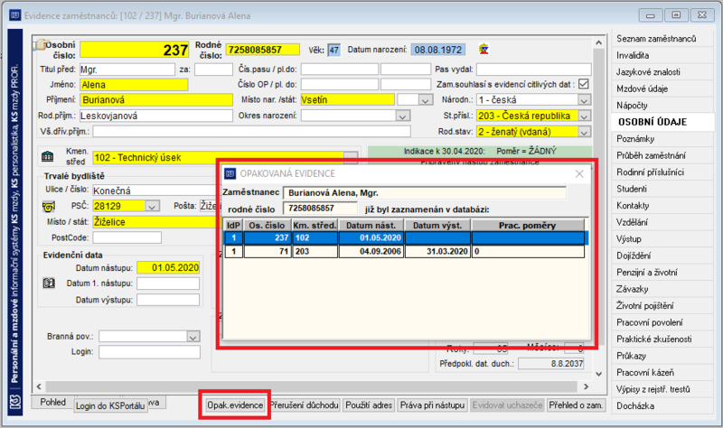
Task: Click Přehled o zam. button
Action: [576, 405]
